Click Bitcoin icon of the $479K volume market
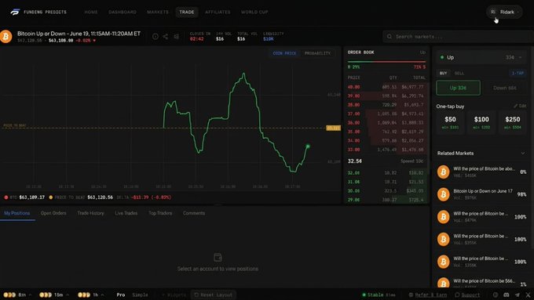Viewport: 534px width, 300px height. [444, 217]
